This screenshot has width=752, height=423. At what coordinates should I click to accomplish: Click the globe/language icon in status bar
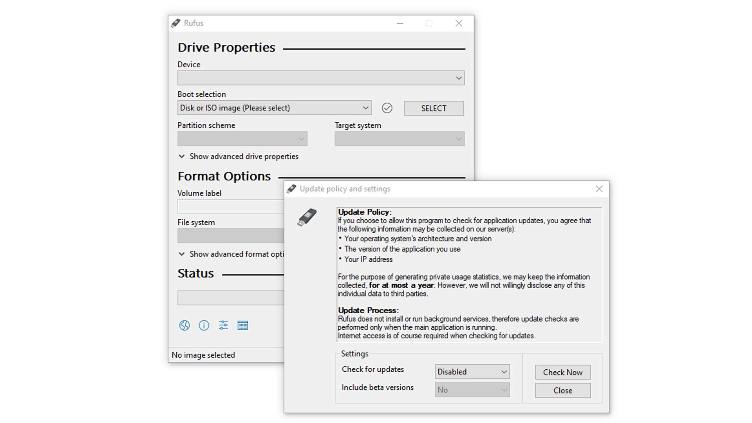[184, 325]
